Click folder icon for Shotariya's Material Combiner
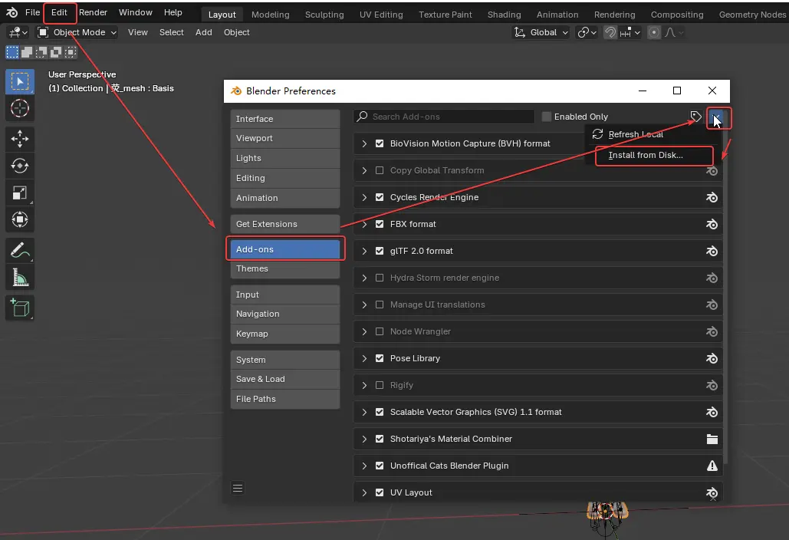Image resolution: width=789 pixels, height=540 pixels. (712, 439)
